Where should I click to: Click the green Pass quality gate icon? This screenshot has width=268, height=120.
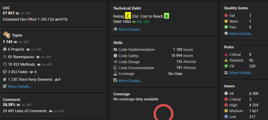click(226, 27)
